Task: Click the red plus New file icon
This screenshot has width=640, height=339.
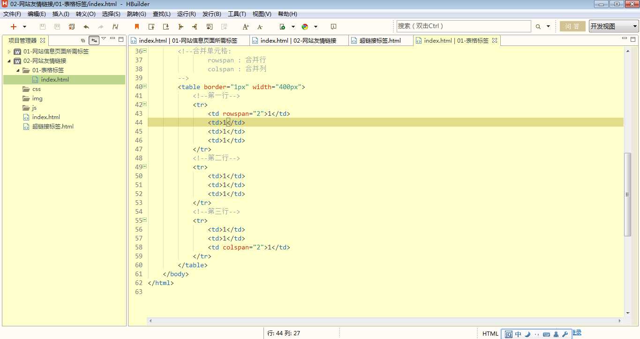Action: point(14,27)
